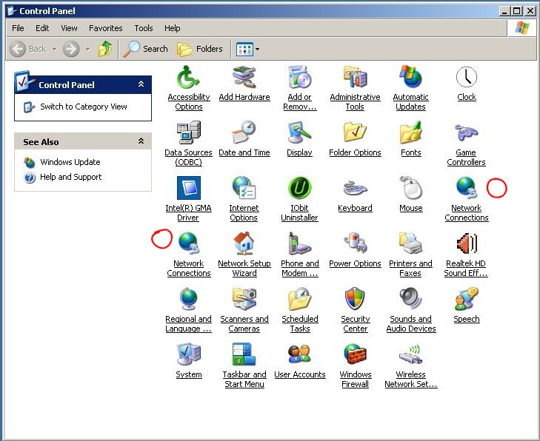Collapse the See Also section
This screenshot has height=441, width=540.
[141, 141]
